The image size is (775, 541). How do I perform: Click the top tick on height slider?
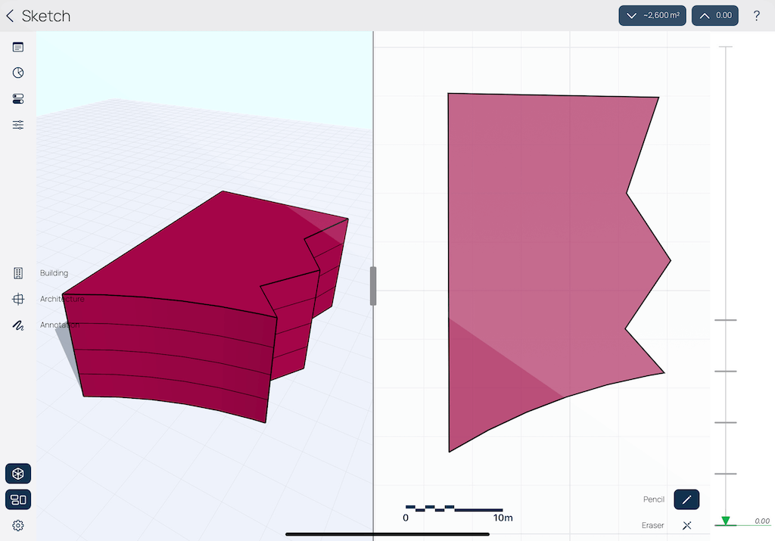(726, 47)
